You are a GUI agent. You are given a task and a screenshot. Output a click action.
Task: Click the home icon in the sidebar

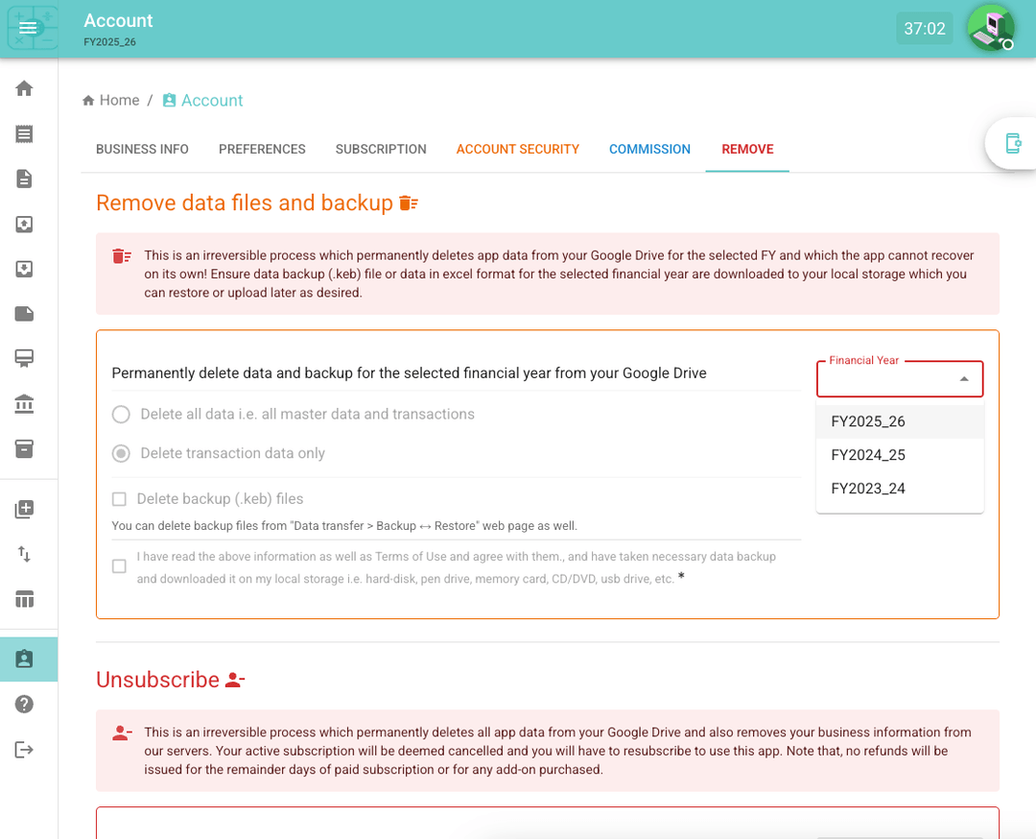(25, 88)
